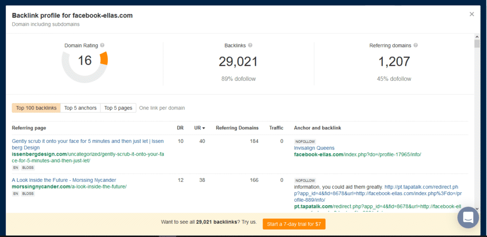Click the 1,207 referring domains count

click(x=394, y=61)
